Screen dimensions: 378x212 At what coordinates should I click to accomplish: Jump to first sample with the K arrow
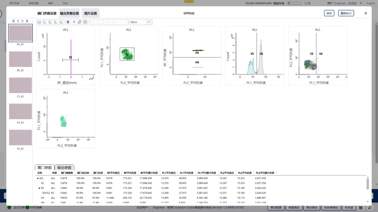(14, 21)
